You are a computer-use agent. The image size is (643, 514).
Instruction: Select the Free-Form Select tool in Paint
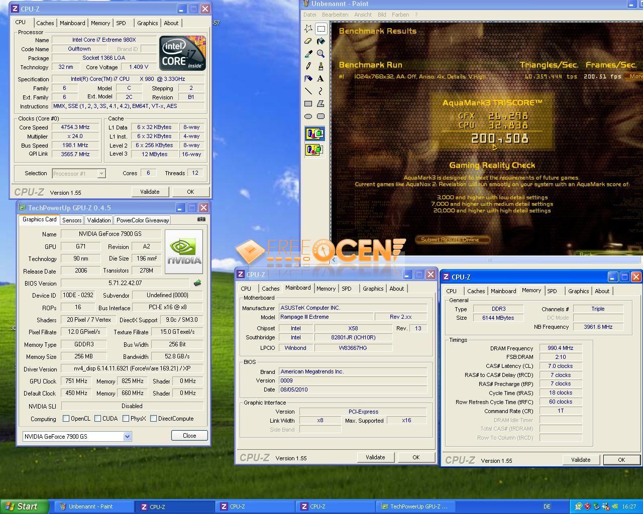(x=308, y=29)
